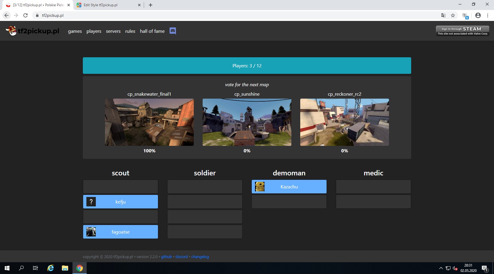Open the Windows Start menu
Image resolution: width=494 pixels, height=274 pixels.
[x=7, y=268]
